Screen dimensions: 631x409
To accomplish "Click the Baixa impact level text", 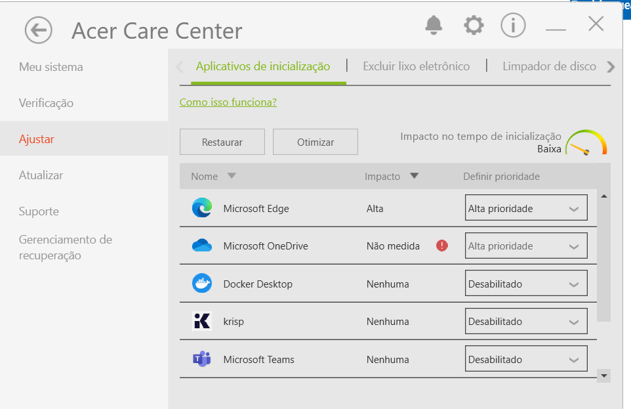I will (x=549, y=148).
